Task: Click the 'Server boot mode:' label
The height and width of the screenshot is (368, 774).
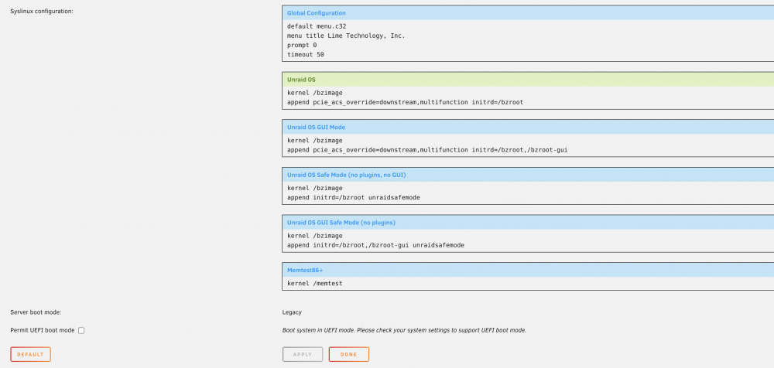Action: 36,312
